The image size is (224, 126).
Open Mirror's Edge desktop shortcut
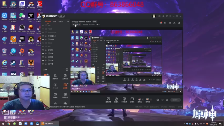point(40,6)
